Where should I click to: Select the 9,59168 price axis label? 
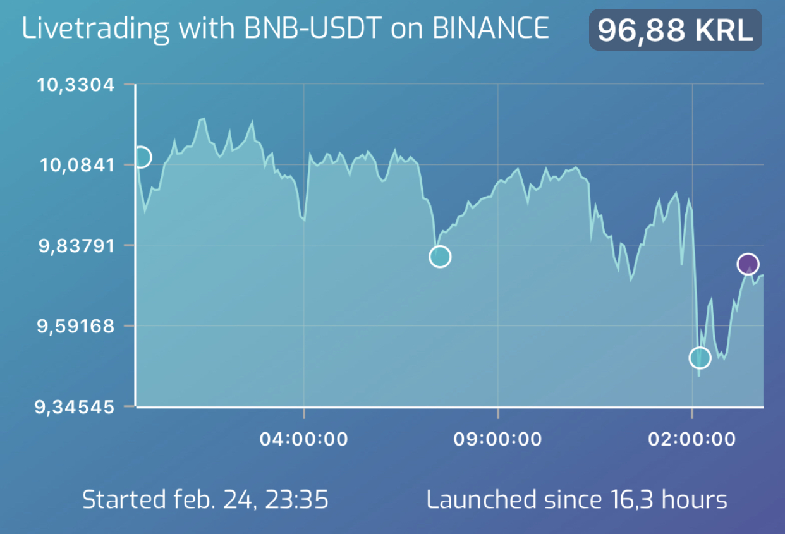tap(76, 326)
